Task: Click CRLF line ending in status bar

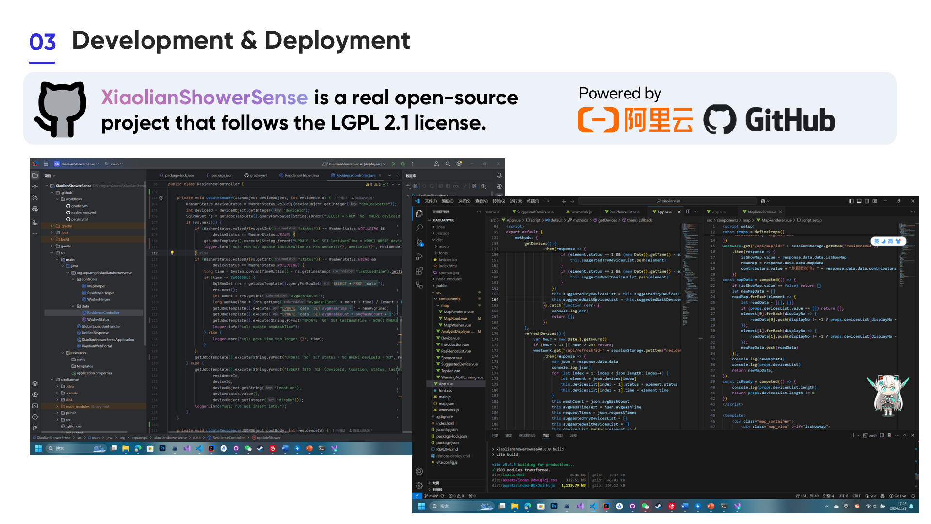Action: tap(856, 496)
